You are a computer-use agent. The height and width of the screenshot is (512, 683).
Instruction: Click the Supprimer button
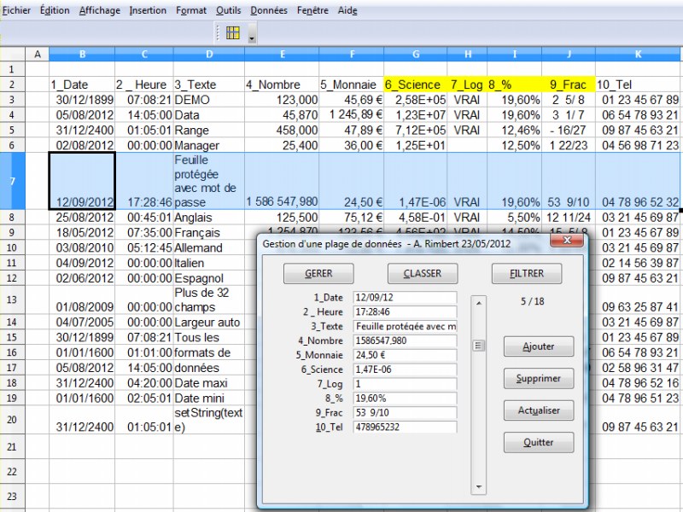[538, 378]
